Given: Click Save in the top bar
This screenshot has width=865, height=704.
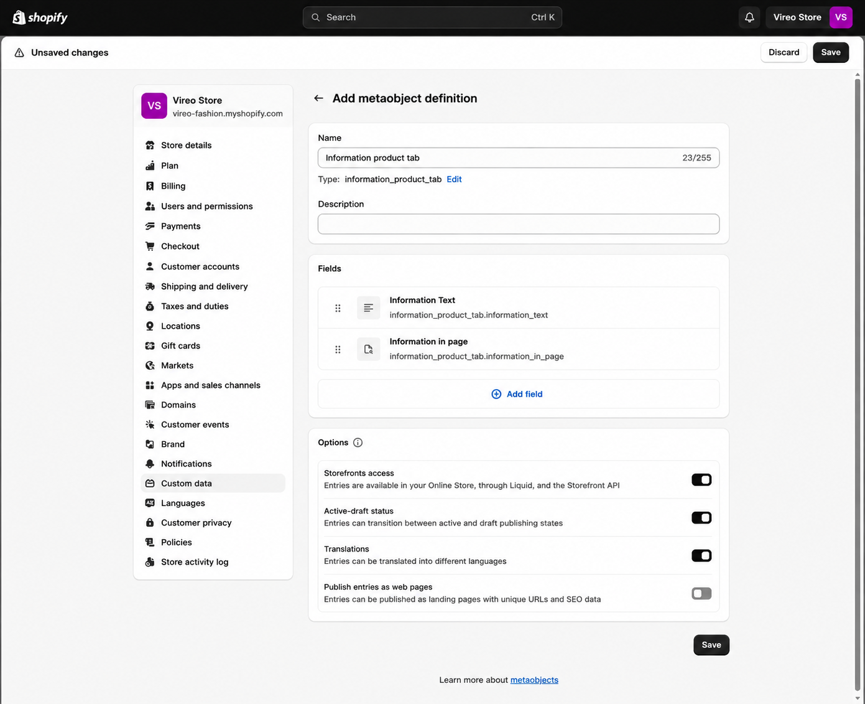Looking at the screenshot, I should coord(830,52).
